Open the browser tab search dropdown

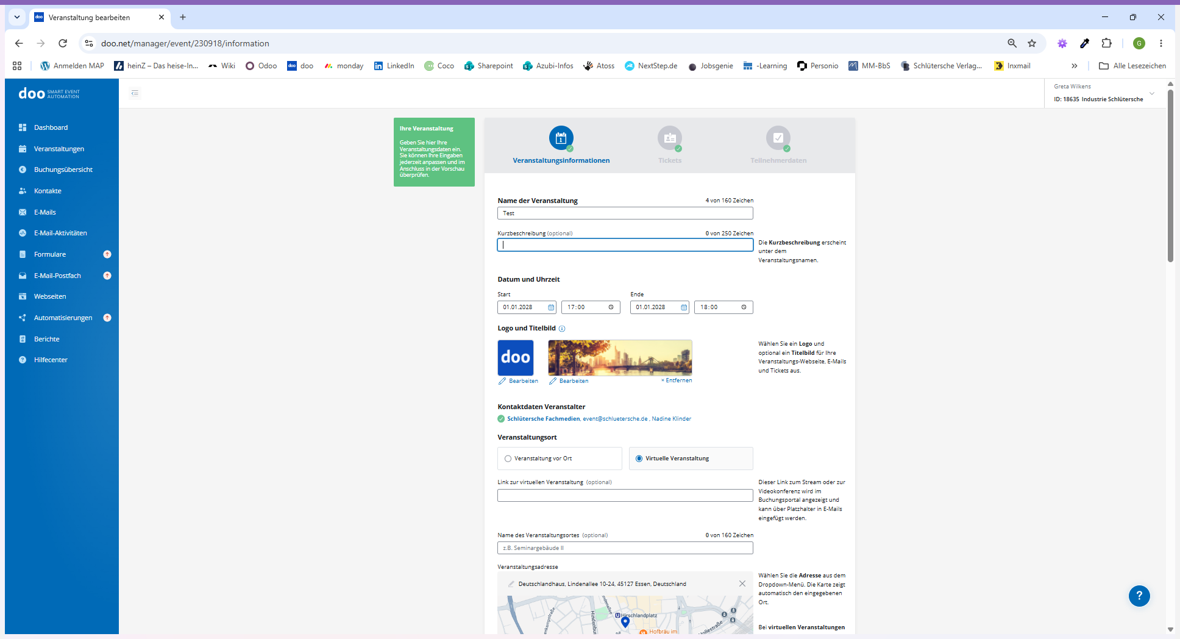(x=17, y=17)
